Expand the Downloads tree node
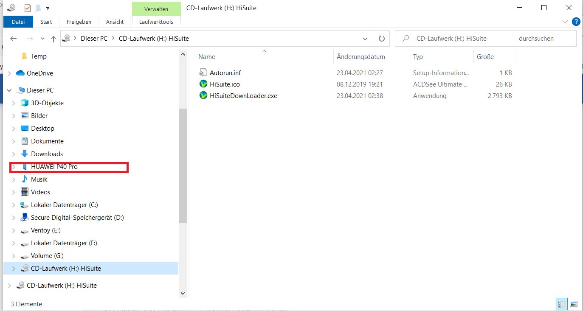The height and width of the screenshot is (311, 583). [14, 154]
